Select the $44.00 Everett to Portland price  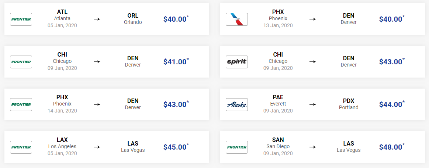(x=392, y=104)
